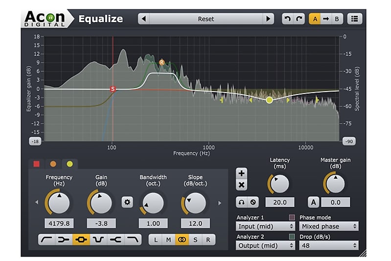Viewport: 391px width, 261px height.
Task: Go to next preset with right arrow
Action: coord(268,19)
